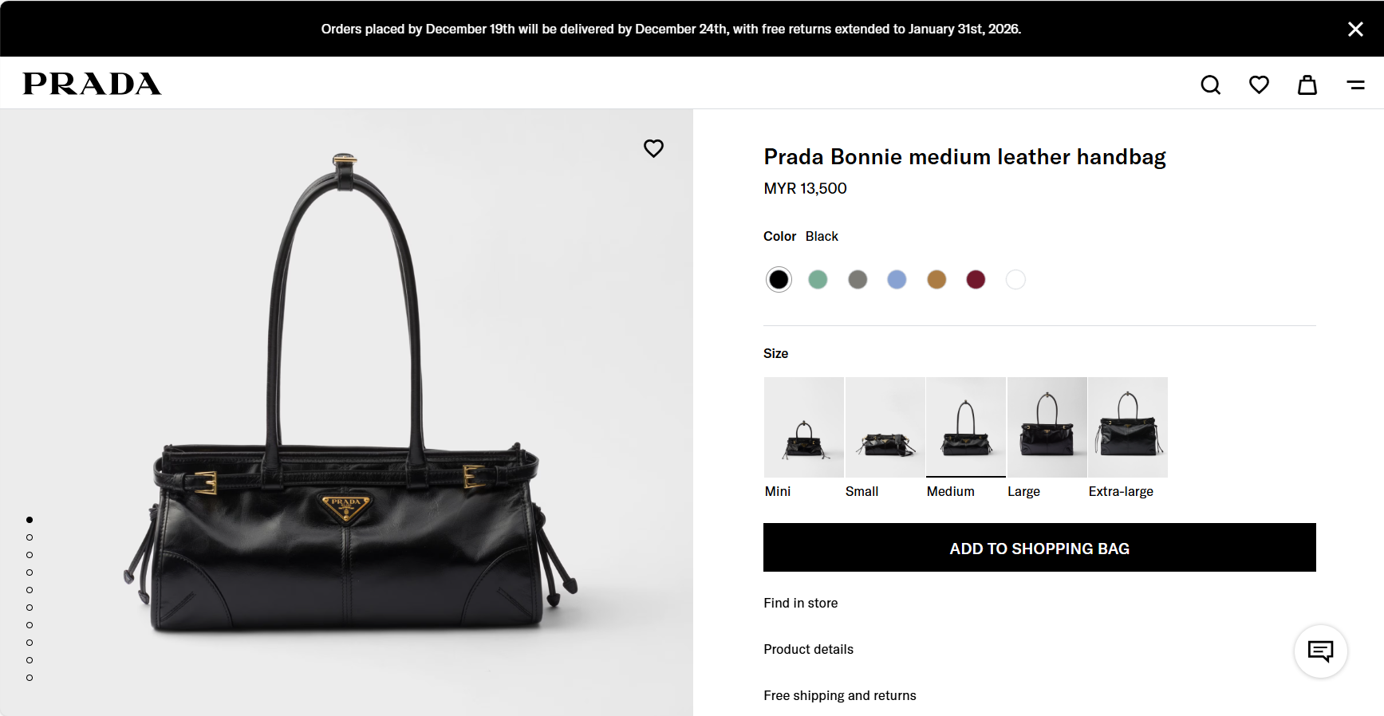Expand Free shipping and returns section
Screen dimensions: 1384x716
839,695
